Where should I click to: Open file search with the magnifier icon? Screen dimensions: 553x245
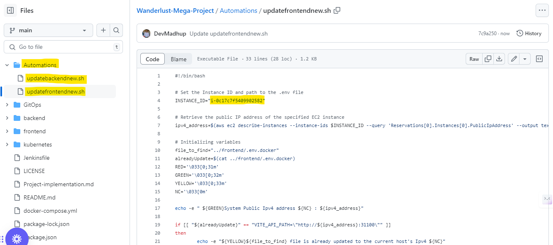tap(116, 30)
